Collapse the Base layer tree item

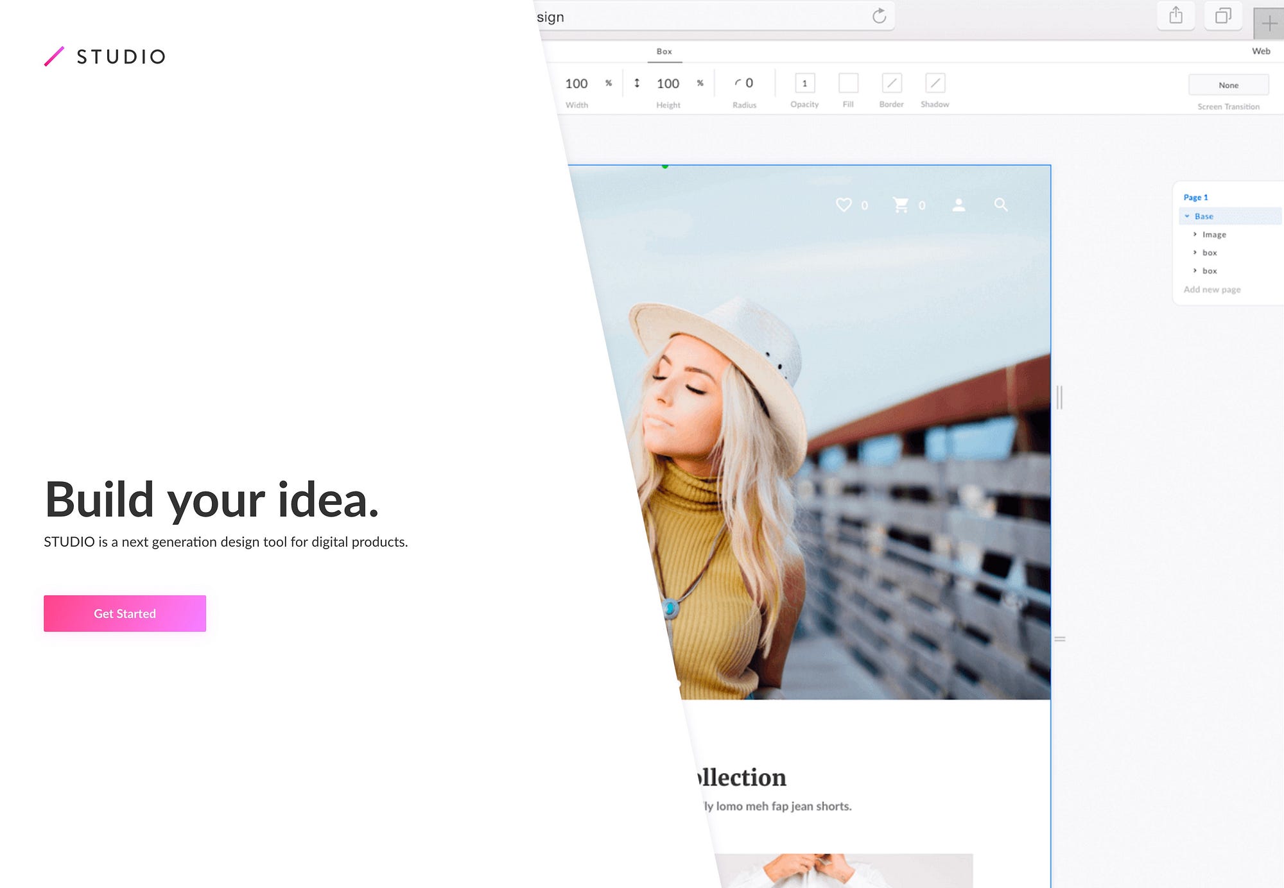[1187, 216]
